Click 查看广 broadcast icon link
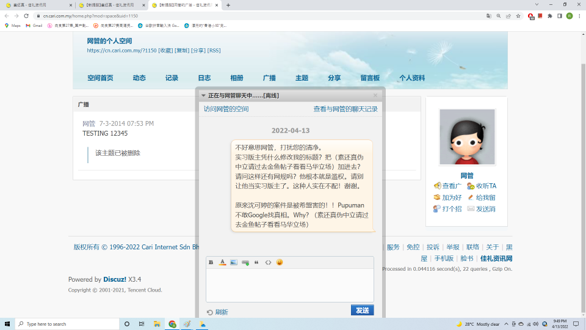Viewport: 586px width, 330px height. 447,186
